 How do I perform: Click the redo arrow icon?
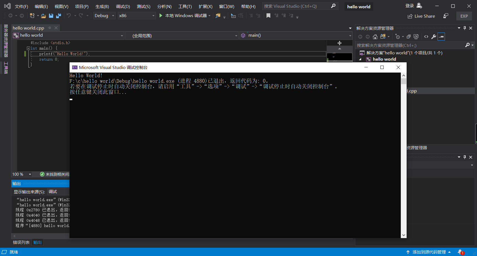pos(81,16)
